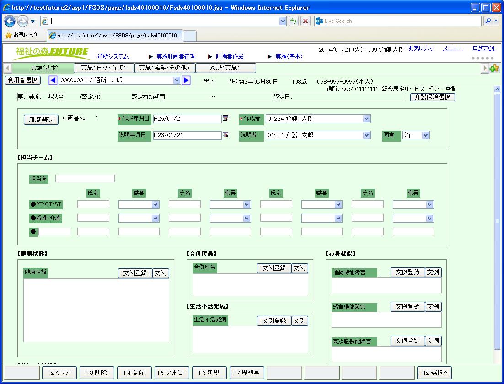Open calendar icon beside 作成年月日

coord(225,118)
